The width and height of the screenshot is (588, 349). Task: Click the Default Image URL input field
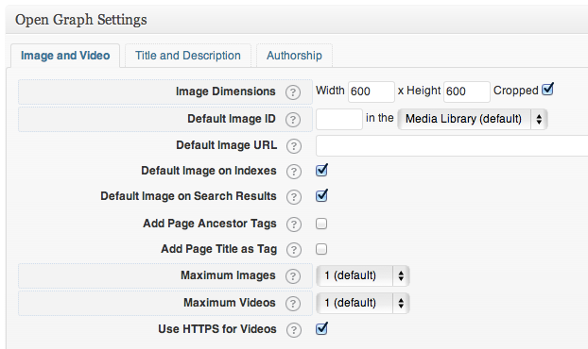[452, 146]
